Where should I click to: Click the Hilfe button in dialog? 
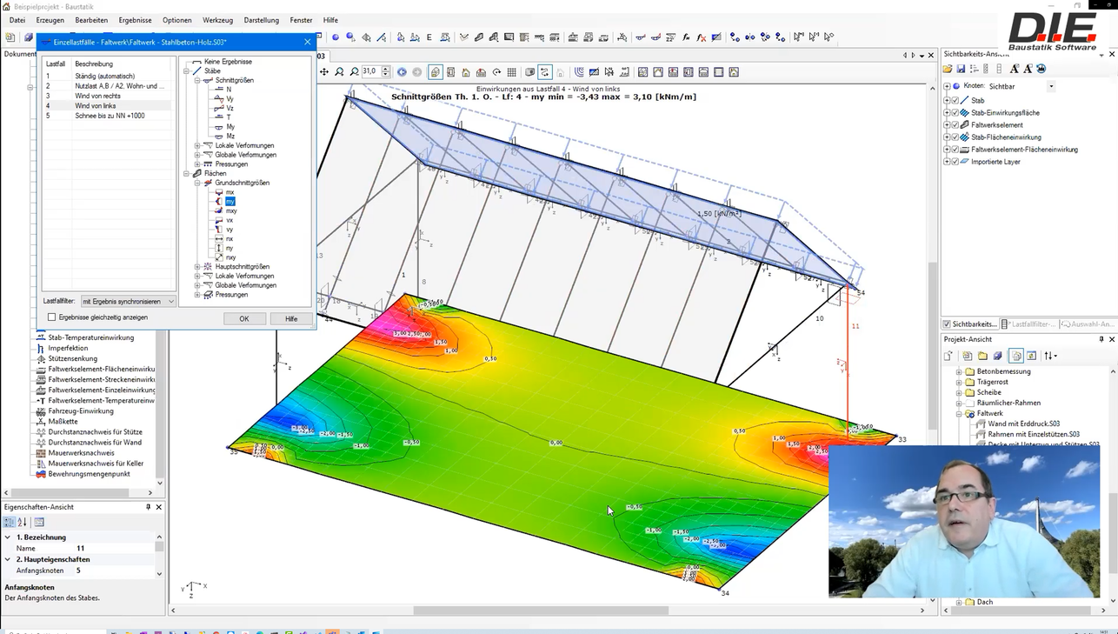291,319
